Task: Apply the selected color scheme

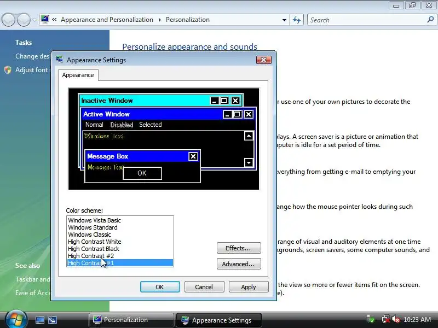Action: [x=249, y=287]
